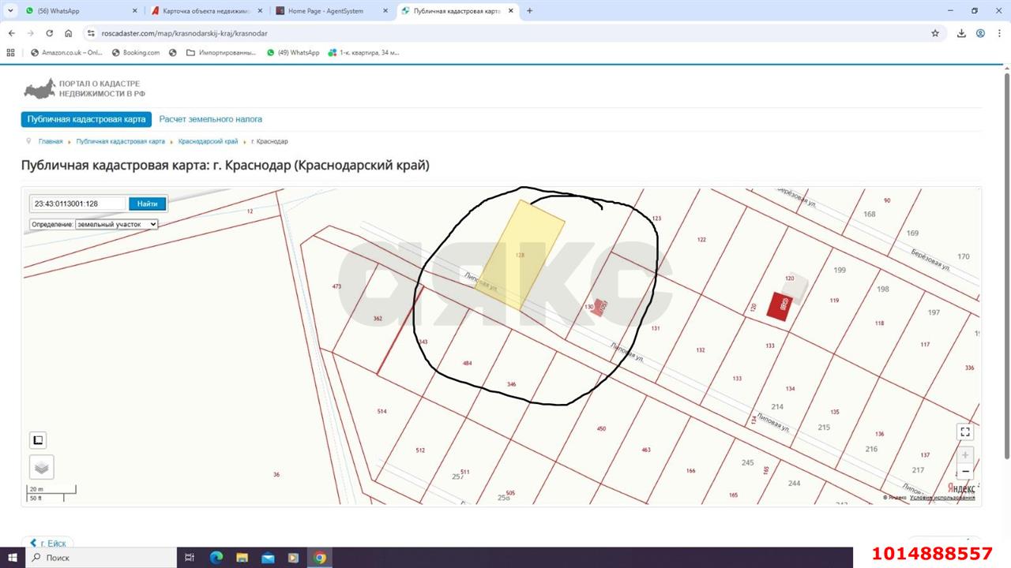The height and width of the screenshot is (568, 1011).
Task: Zoom out the map with minus
Action: [964, 472]
